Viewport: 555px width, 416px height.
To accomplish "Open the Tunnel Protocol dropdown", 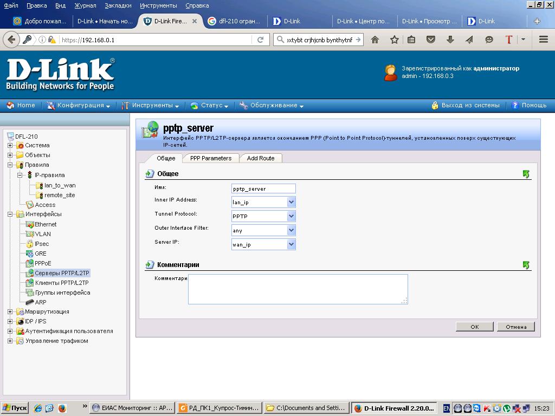I will tap(291, 216).
